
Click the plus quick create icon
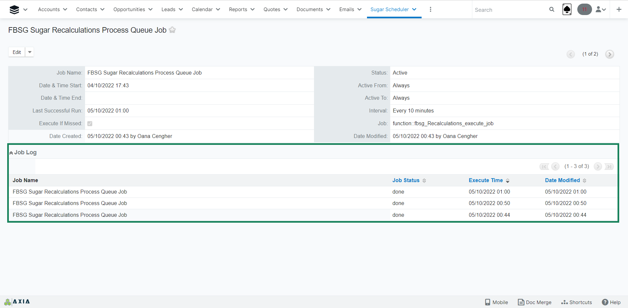pos(619,9)
